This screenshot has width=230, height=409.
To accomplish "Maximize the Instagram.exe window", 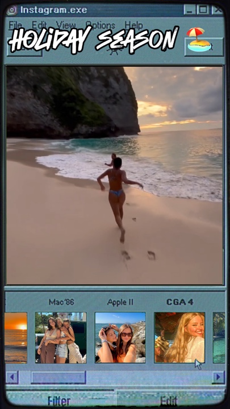I will (203, 10).
